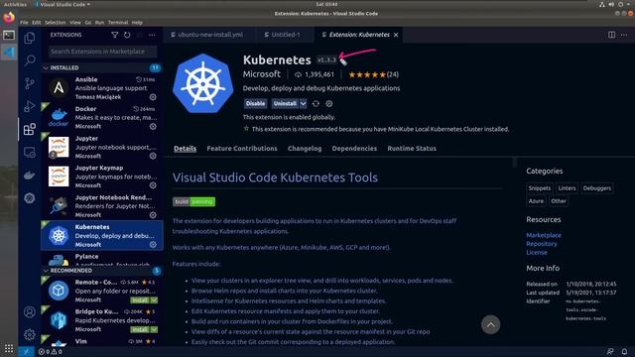Open manage gear for Jupyter Notebook Renderers

[153, 215]
